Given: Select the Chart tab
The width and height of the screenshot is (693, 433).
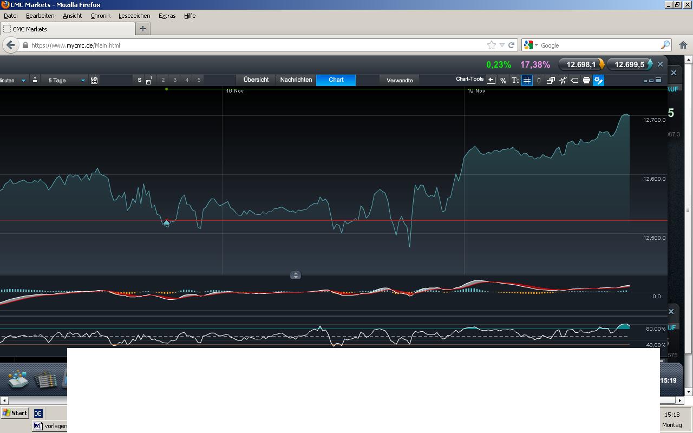Looking at the screenshot, I should pos(336,80).
